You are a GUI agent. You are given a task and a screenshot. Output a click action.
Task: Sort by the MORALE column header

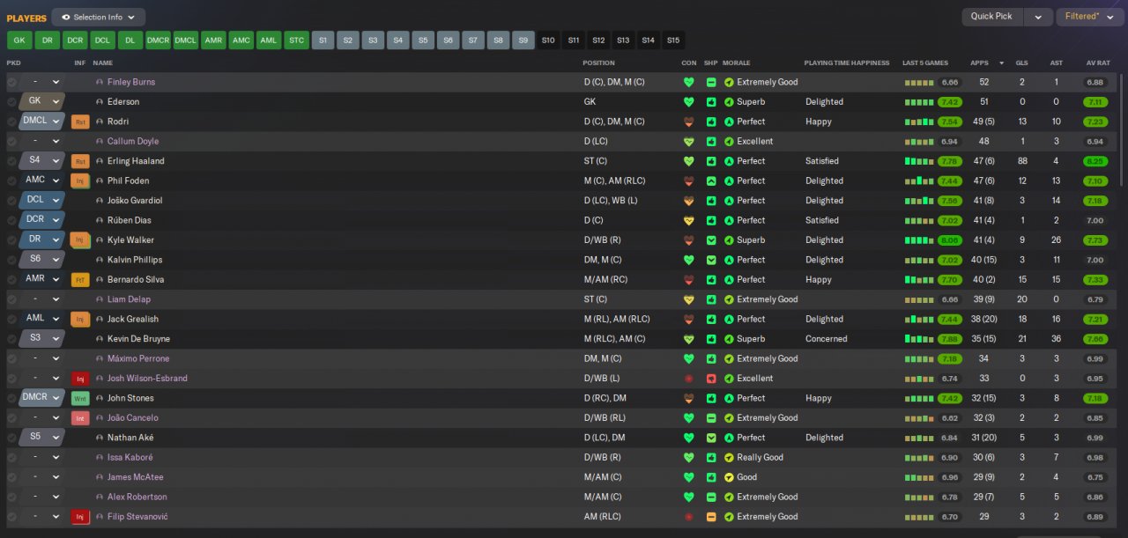[737, 63]
